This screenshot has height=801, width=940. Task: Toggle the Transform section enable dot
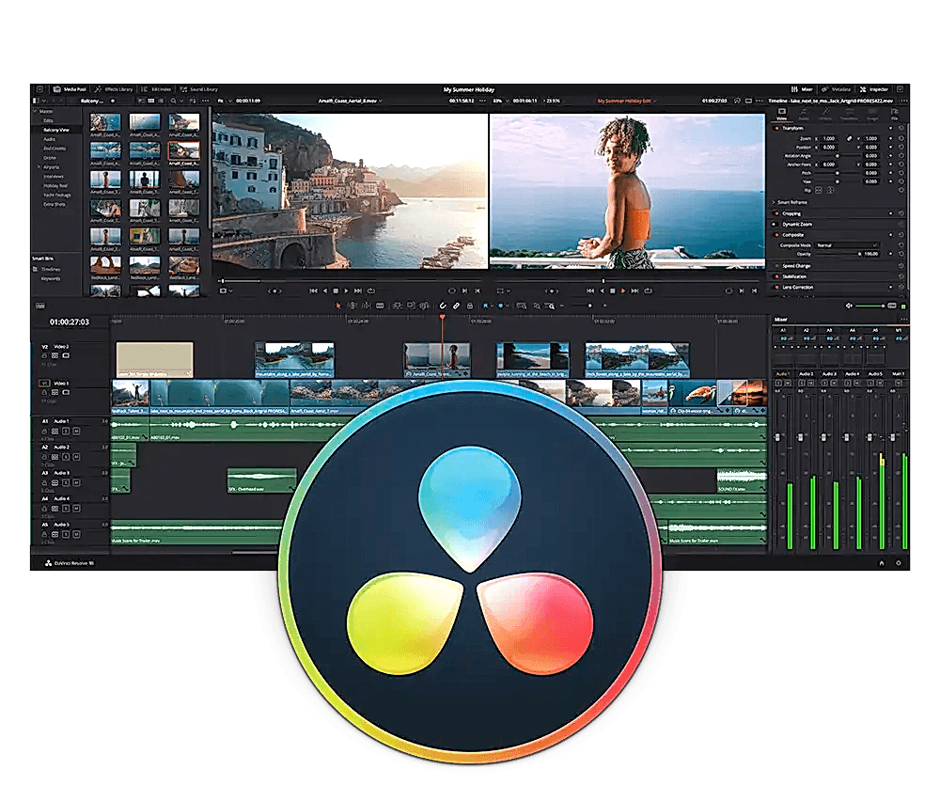tap(776, 128)
